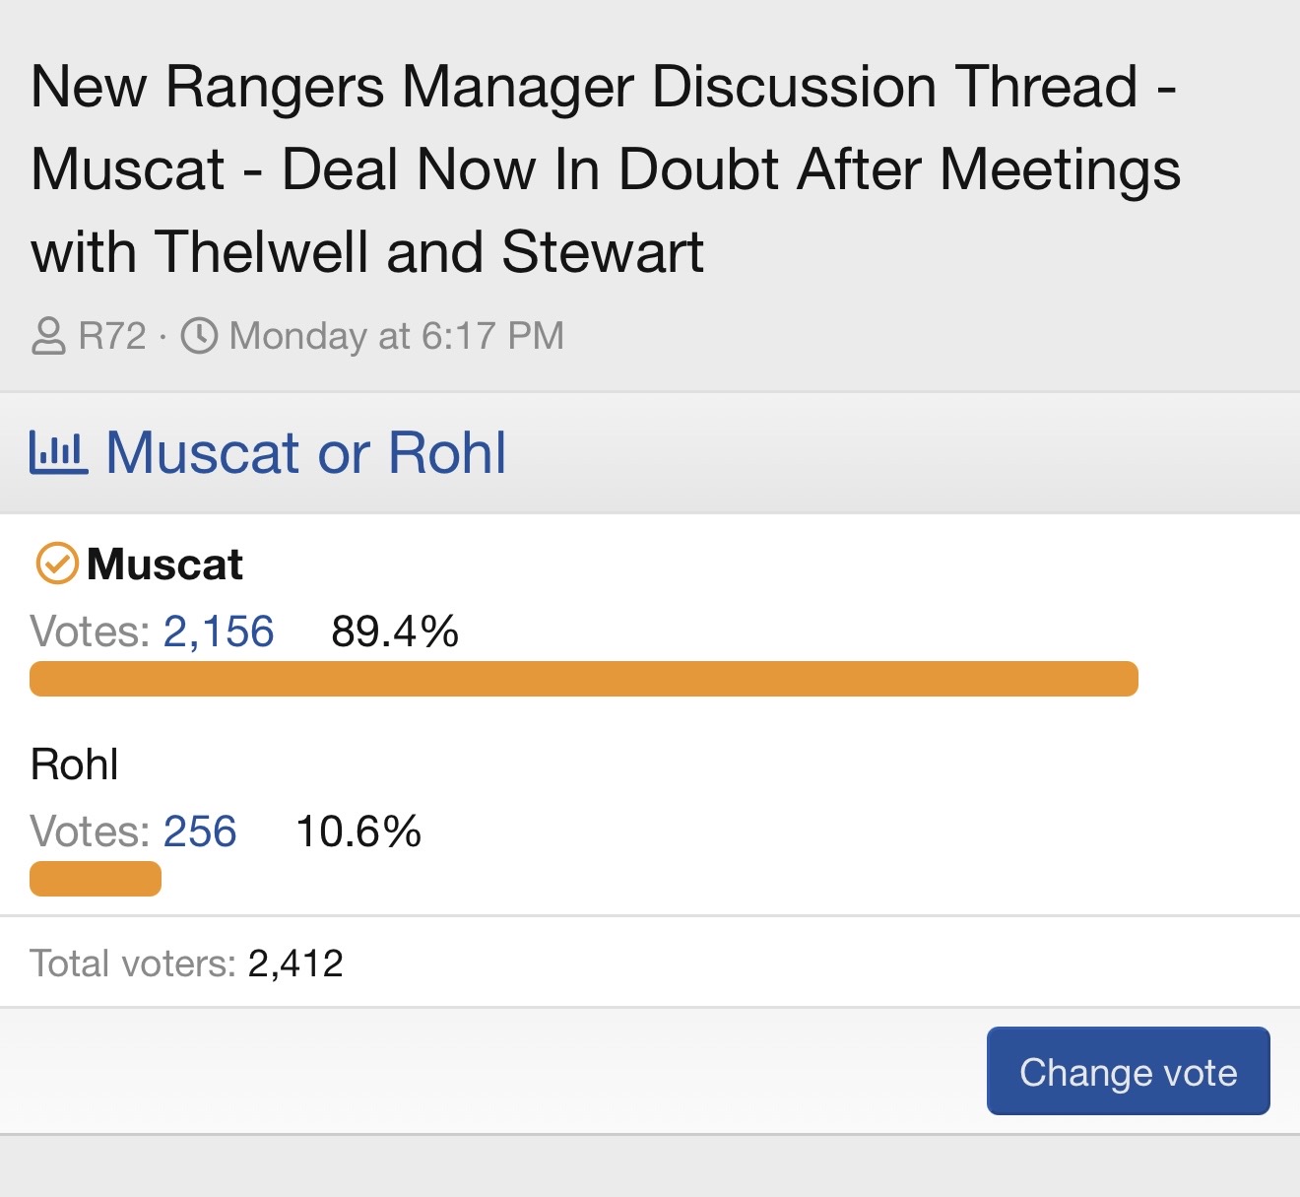Click the orange checkmark beside Muscat

pos(57,565)
